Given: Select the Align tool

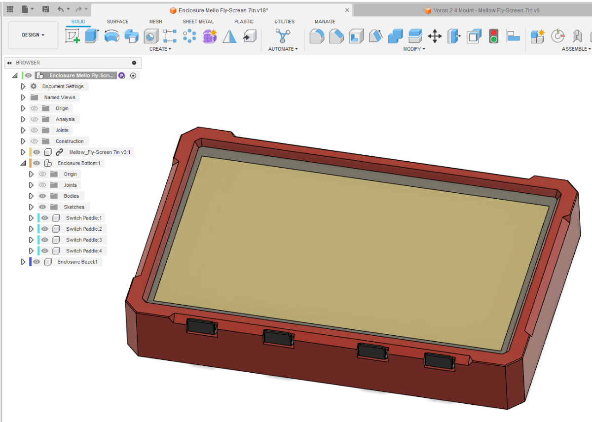Looking at the screenshot, I should point(513,35).
